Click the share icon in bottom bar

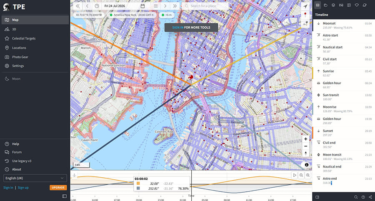[x=370, y=197]
